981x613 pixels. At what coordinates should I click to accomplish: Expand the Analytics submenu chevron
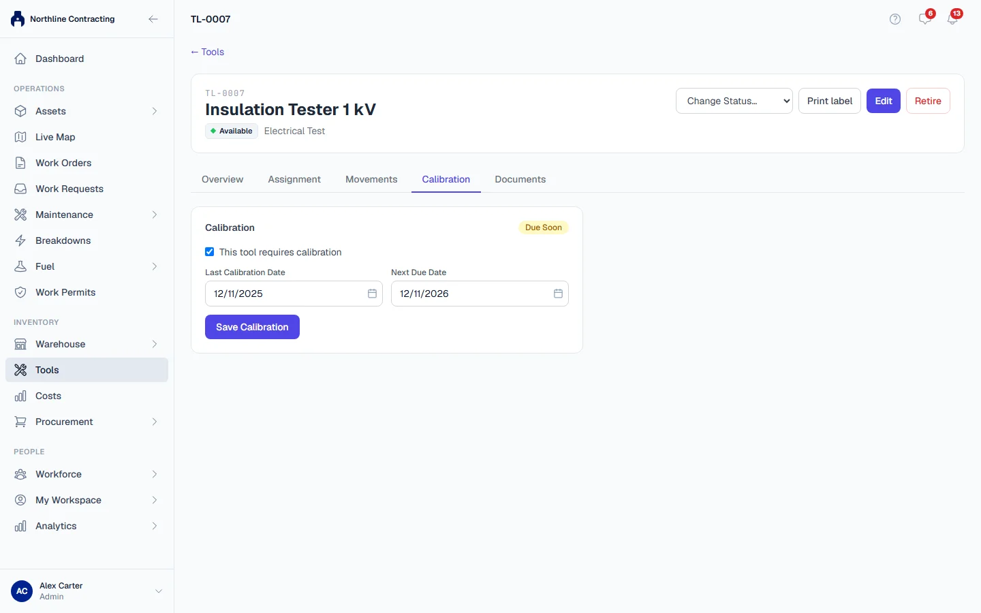click(155, 526)
